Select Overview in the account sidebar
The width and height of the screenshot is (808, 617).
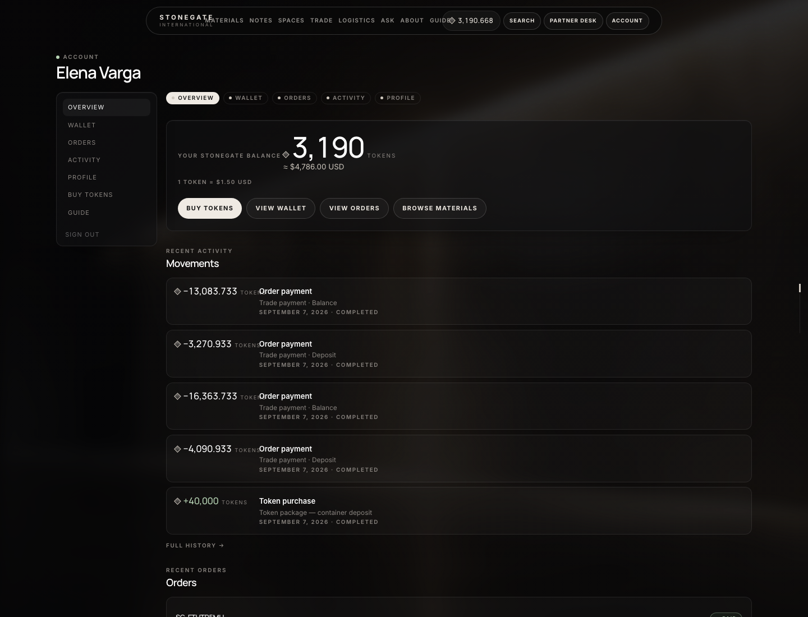point(107,107)
